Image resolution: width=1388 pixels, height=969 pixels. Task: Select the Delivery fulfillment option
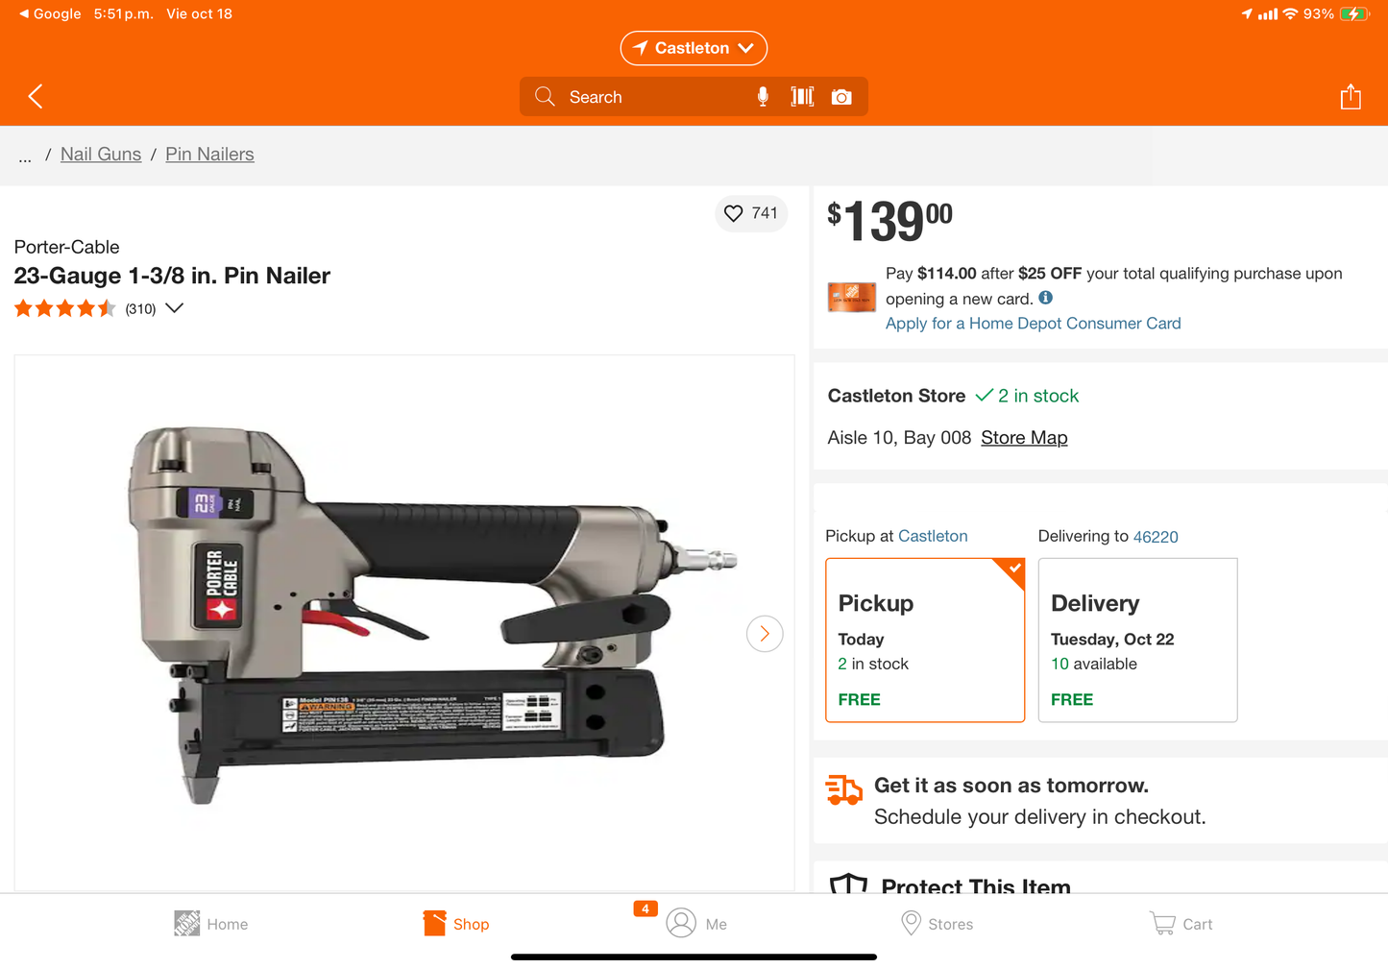click(1137, 640)
